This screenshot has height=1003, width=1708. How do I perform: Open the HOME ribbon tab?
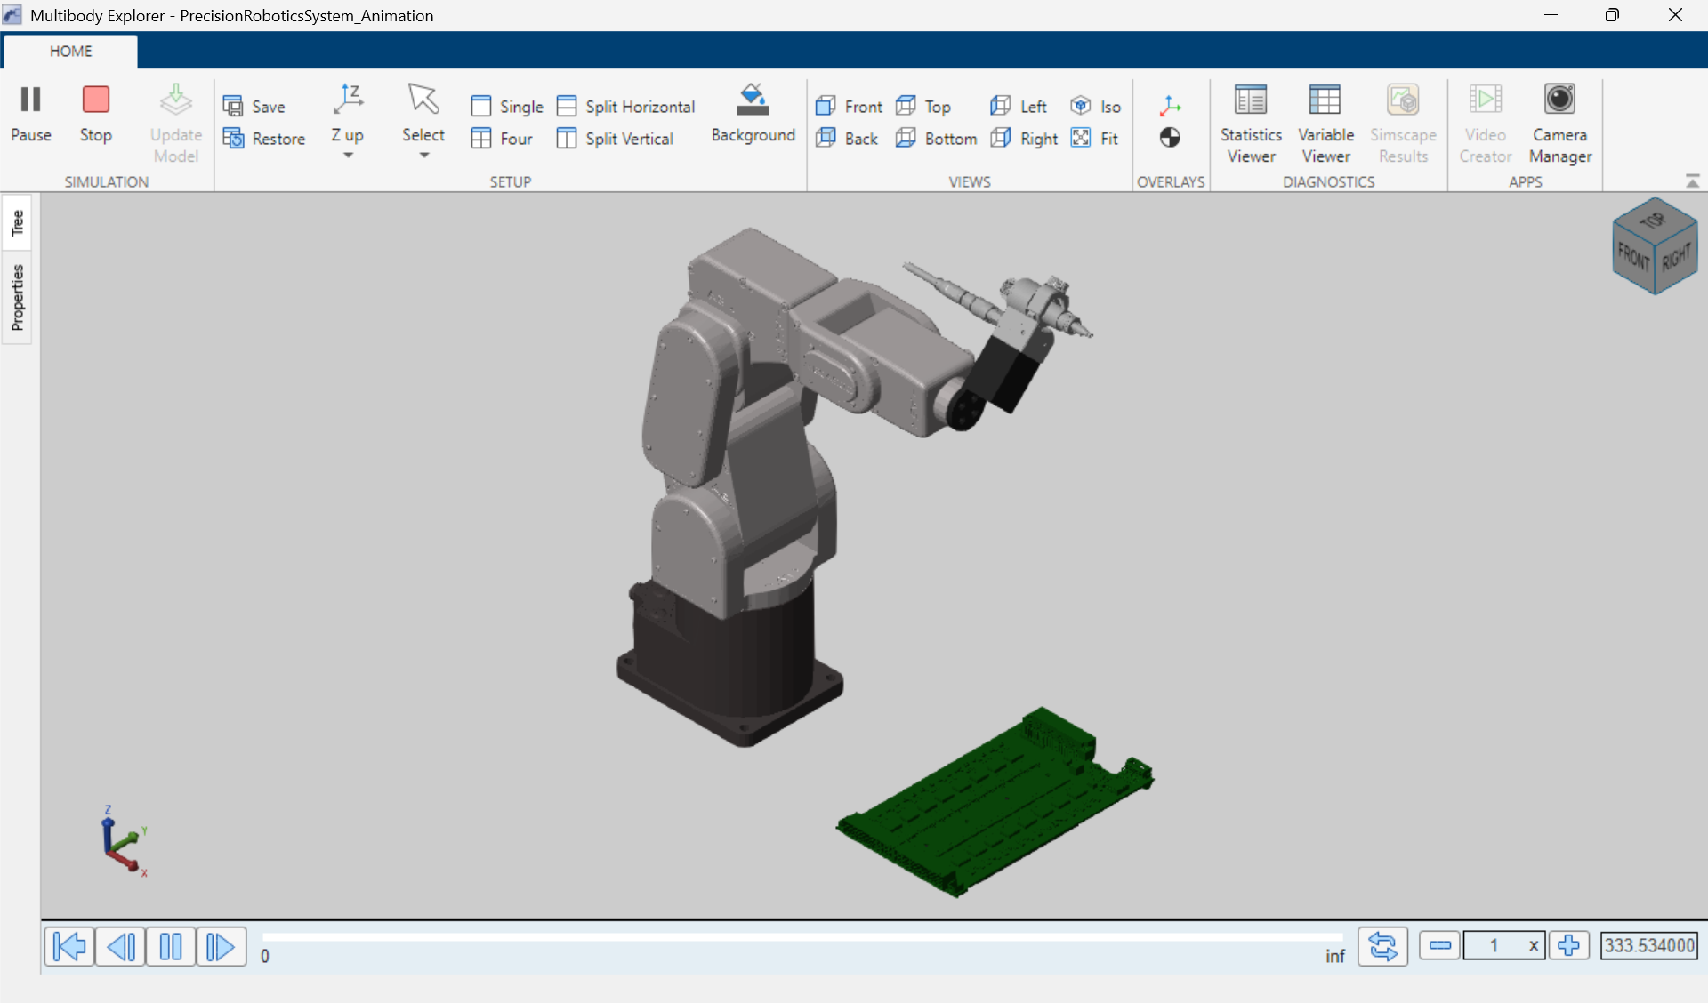pos(70,52)
